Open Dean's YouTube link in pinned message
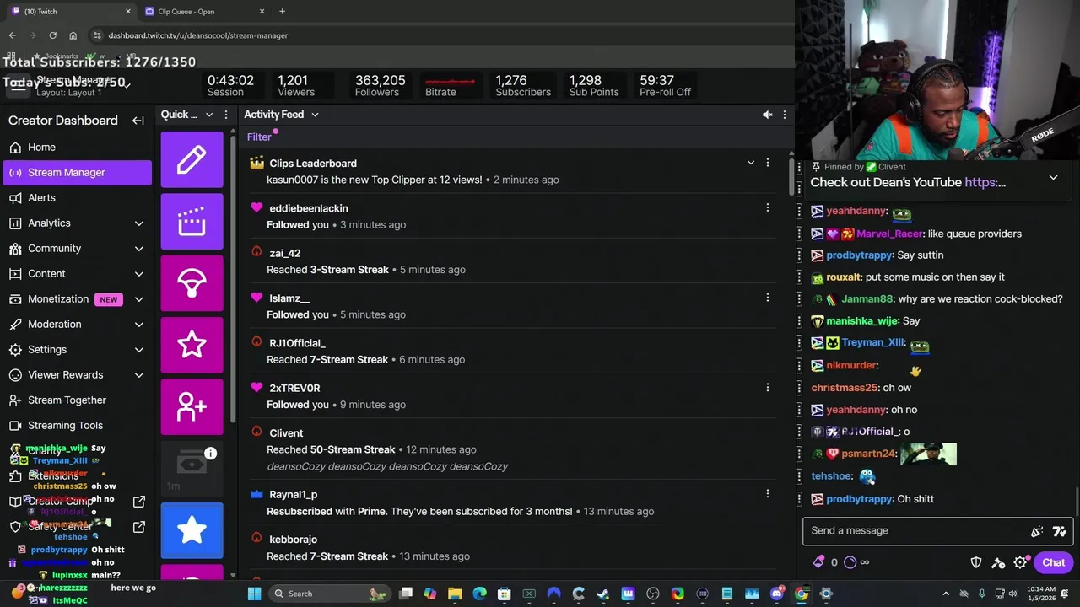1080x607 pixels. coord(985,183)
